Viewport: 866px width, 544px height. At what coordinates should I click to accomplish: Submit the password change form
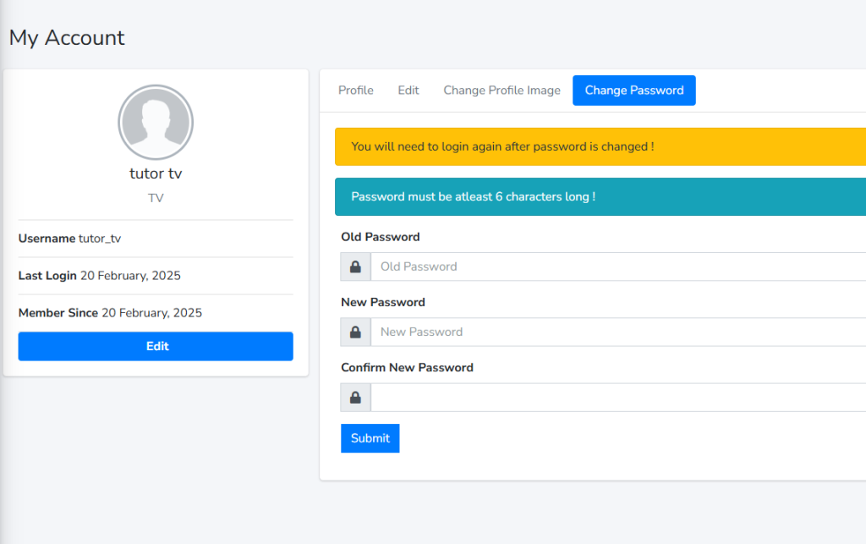tap(370, 438)
